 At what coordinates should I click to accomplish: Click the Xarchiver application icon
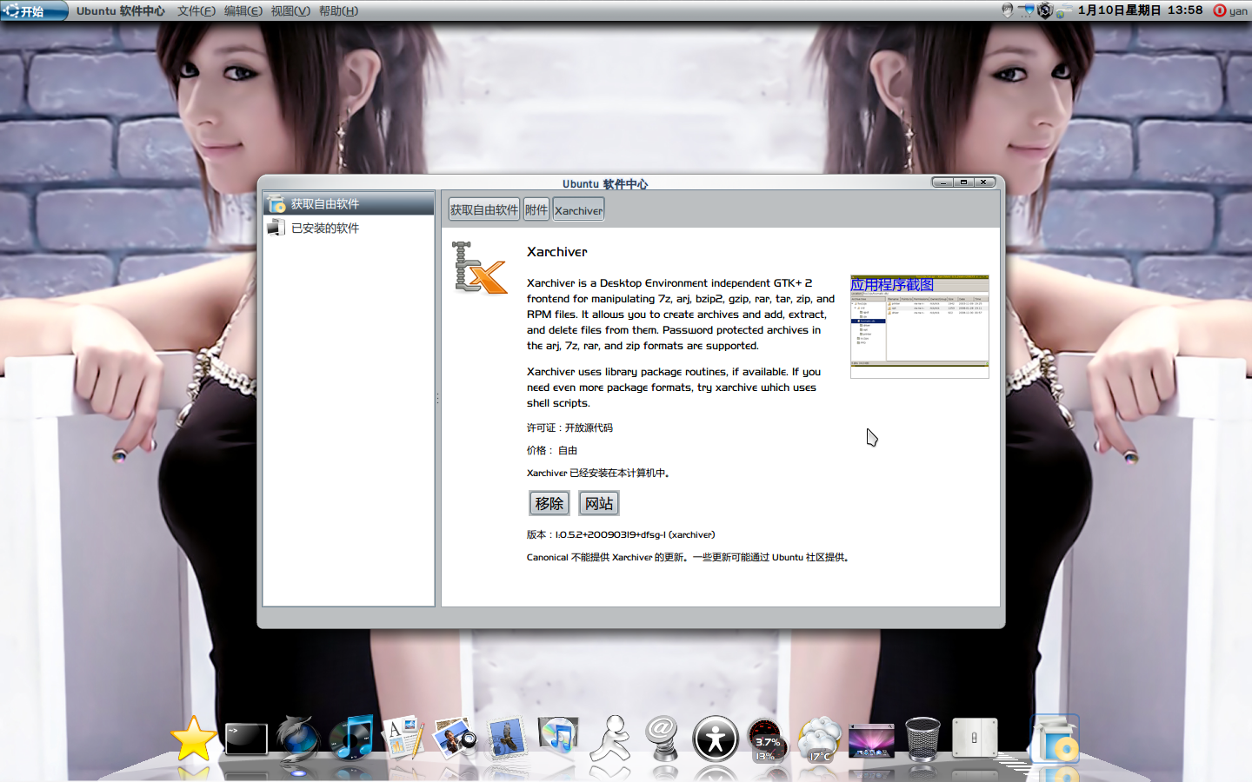[480, 268]
